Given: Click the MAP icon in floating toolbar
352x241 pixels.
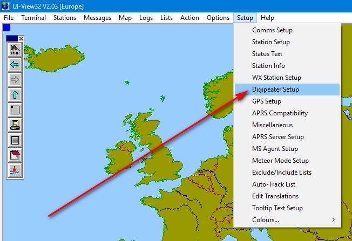Looking at the screenshot, I should click(15, 50).
